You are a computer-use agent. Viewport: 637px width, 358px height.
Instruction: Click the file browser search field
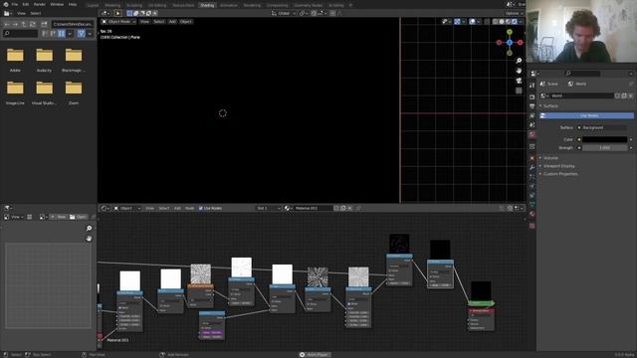(x=20, y=33)
